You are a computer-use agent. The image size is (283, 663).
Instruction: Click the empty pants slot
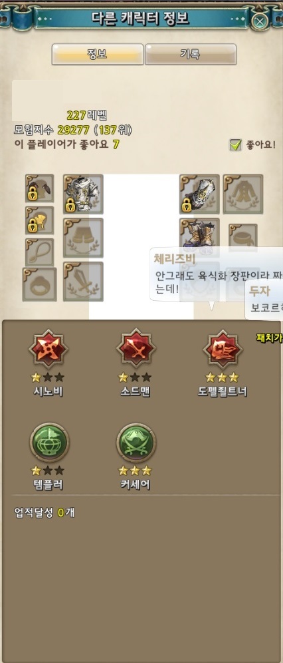[x=83, y=238]
